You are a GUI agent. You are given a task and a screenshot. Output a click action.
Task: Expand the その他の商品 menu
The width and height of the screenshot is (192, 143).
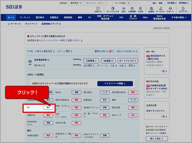[x=179, y=17]
